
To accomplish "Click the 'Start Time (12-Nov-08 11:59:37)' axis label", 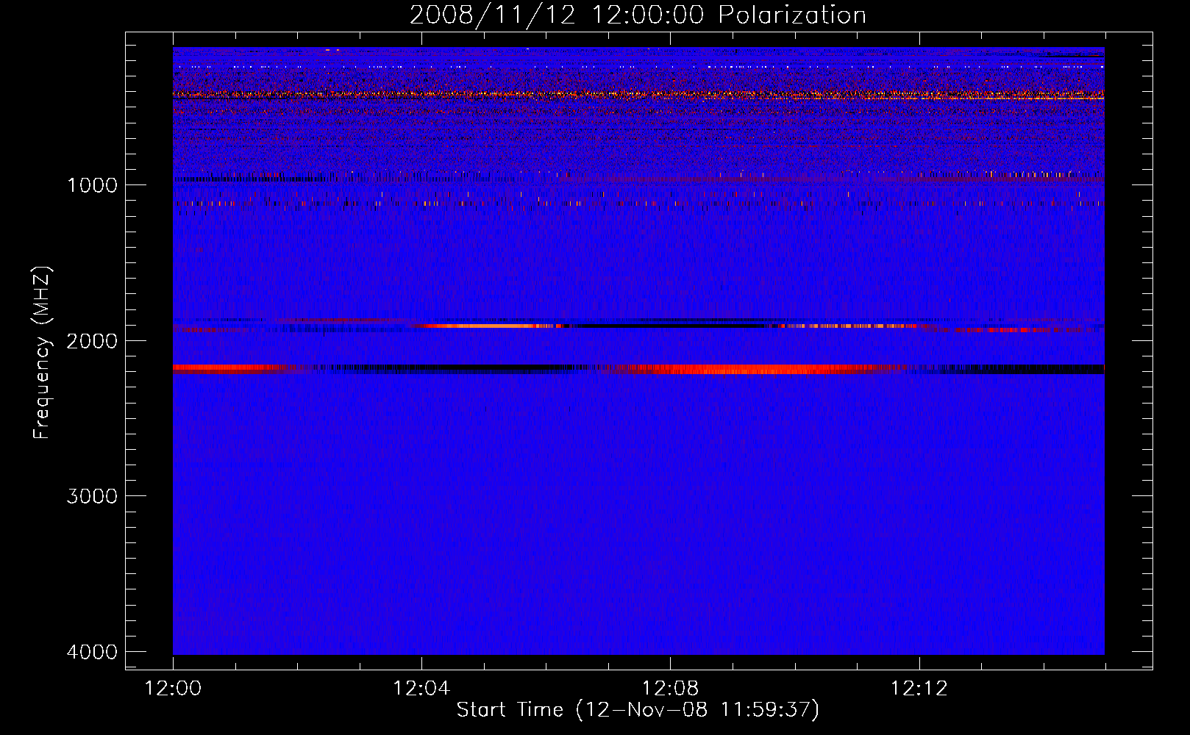I will (638, 710).
